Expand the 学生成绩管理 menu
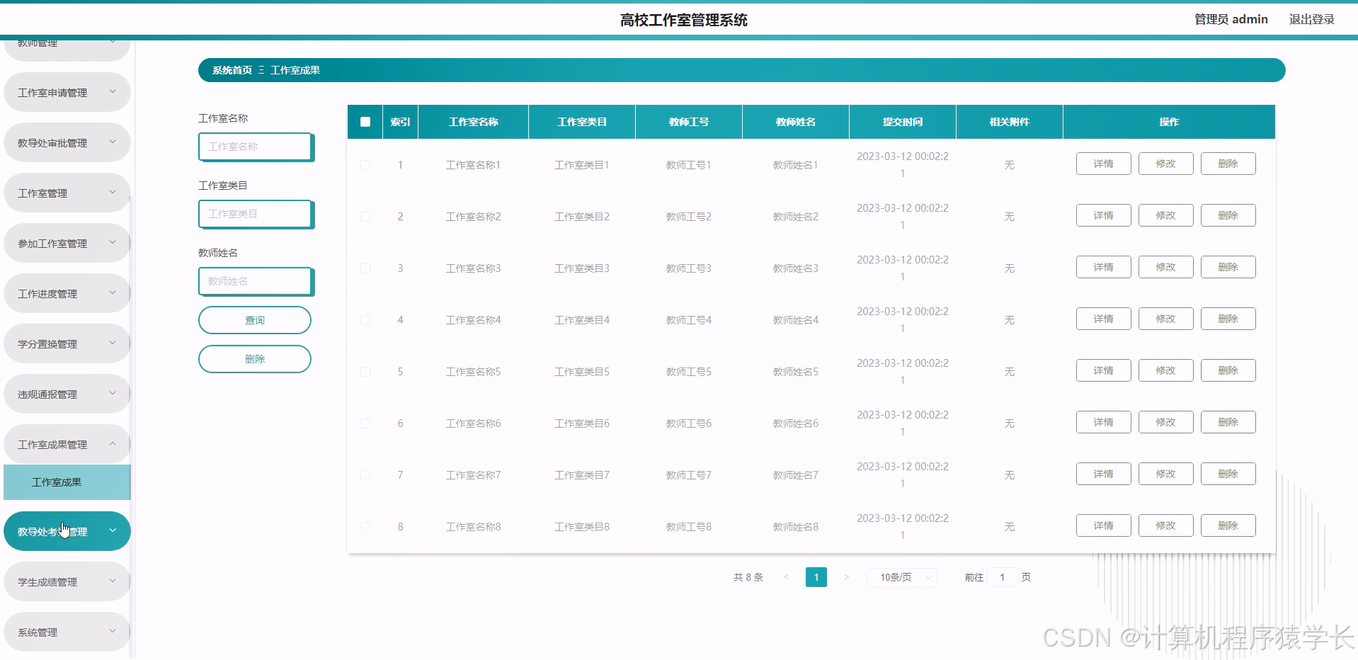Image resolution: width=1358 pixels, height=660 pixels. 67,581
